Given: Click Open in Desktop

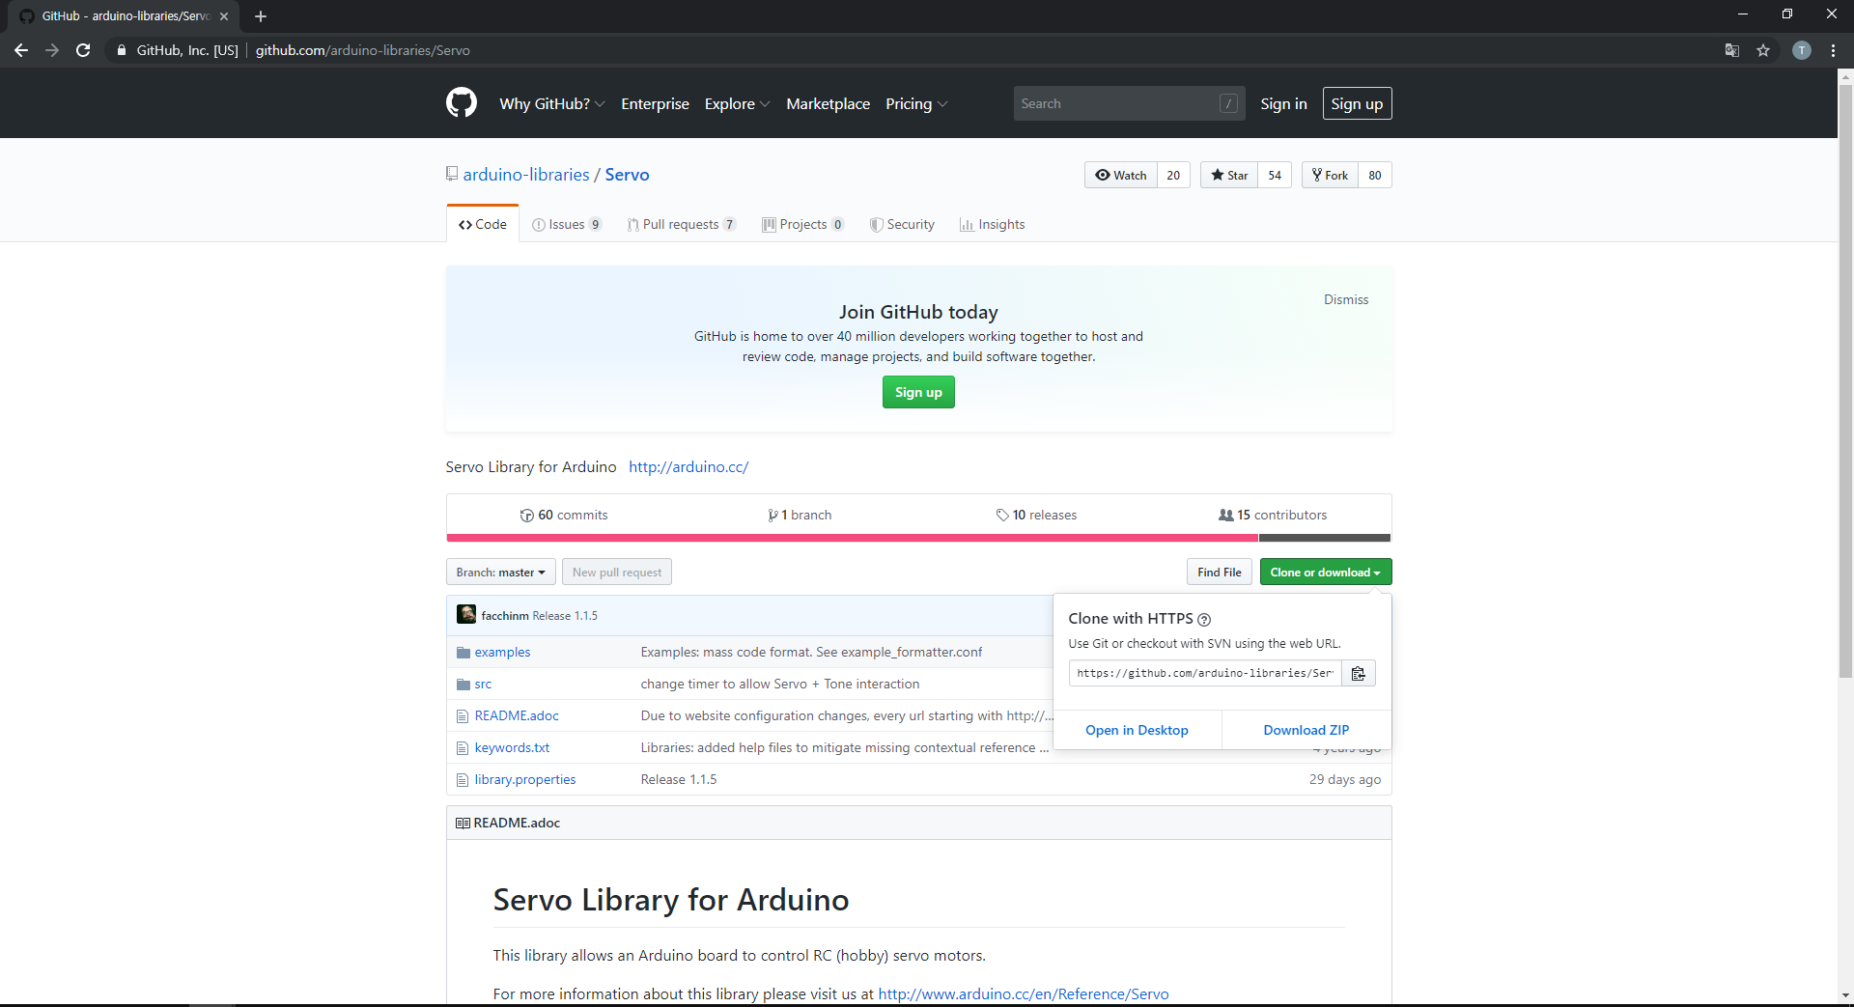Looking at the screenshot, I should click(1137, 730).
